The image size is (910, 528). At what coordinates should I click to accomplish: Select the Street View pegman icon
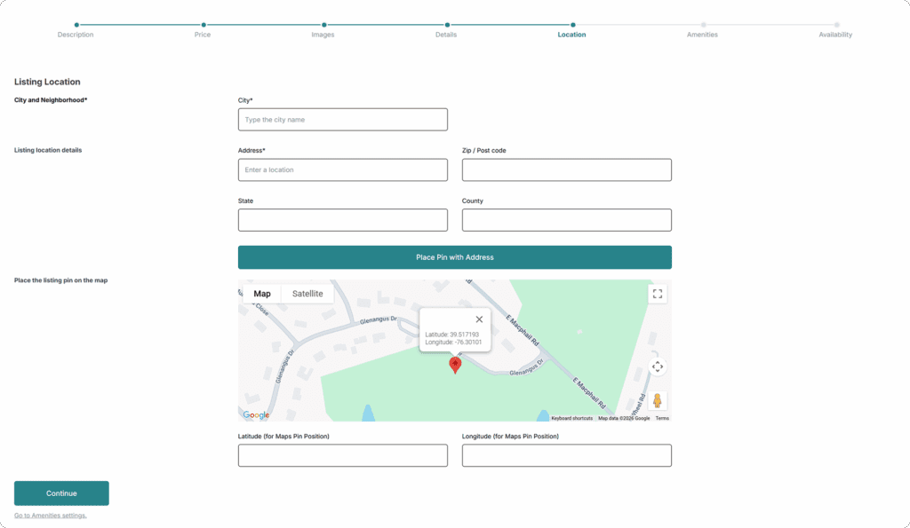(657, 400)
